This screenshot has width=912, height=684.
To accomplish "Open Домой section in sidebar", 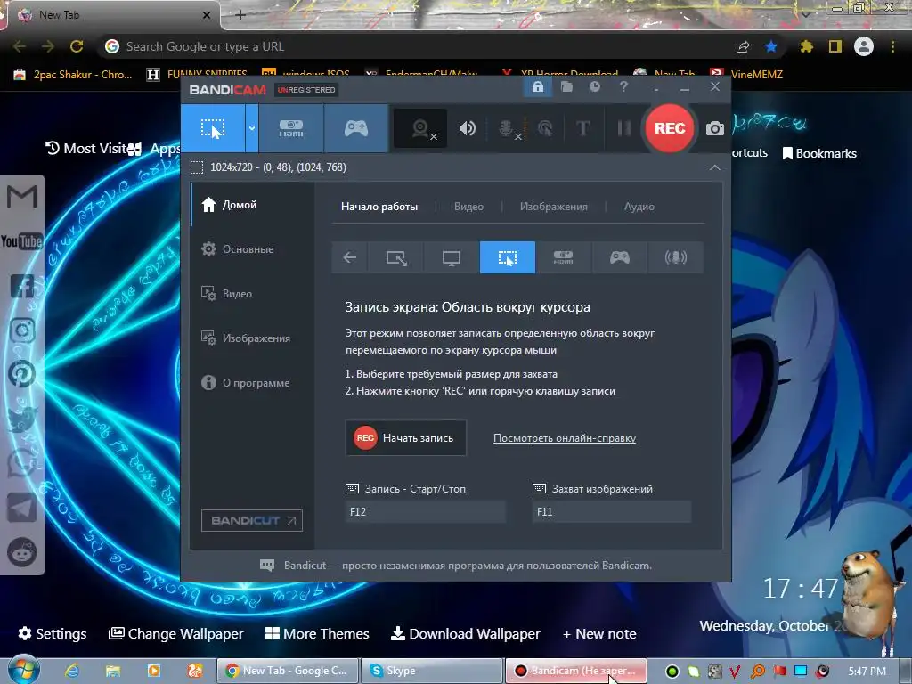I will [x=252, y=205].
